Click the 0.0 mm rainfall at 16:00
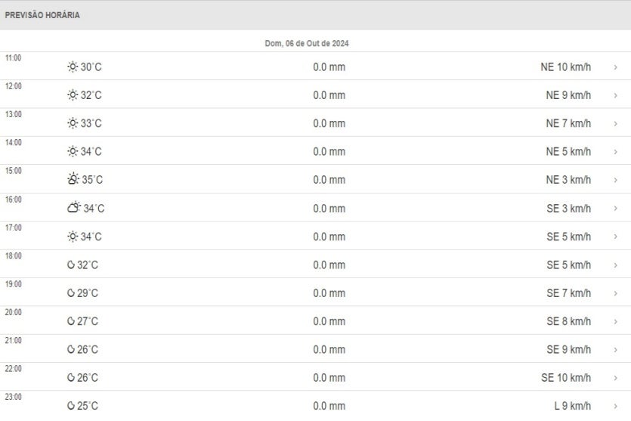 pyautogui.click(x=329, y=209)
